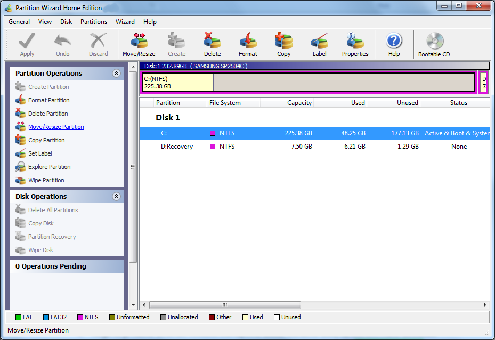The height and width of the screenshot is (340, 495).
Task: Click the Wipe Disk sidebar icon
Action: [21, 250]
